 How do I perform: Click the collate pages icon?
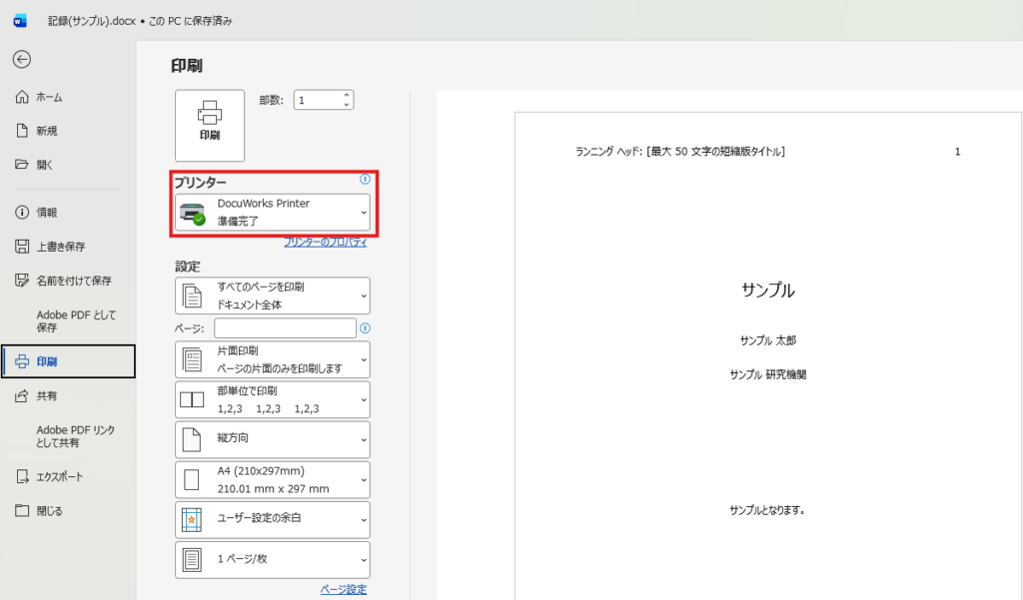click(192, 399)
